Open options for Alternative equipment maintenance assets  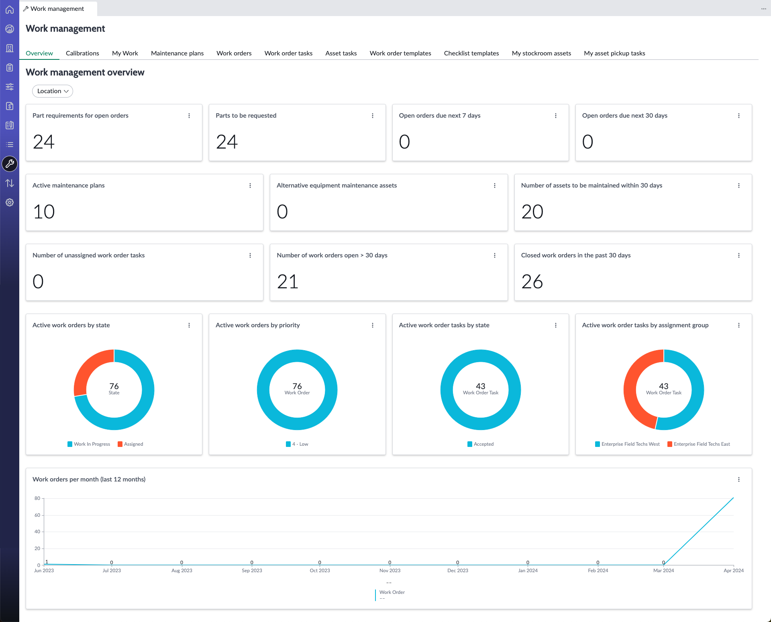point(495,186)
